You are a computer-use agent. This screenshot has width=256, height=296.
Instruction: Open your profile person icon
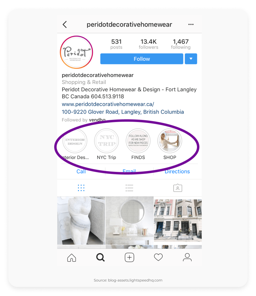point(187,257)
